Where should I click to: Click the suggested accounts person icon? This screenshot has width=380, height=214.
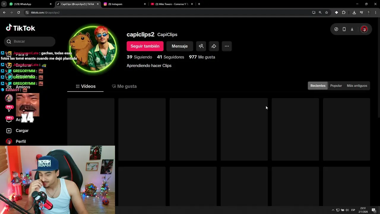click(201, 46)
